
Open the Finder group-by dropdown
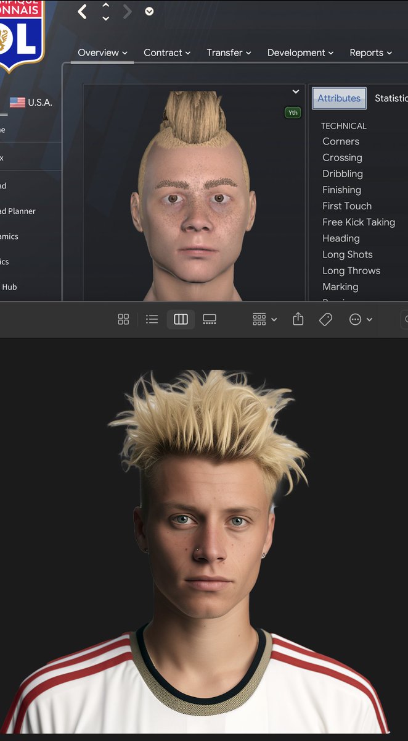pyautogui.click(x=265, y=319)
